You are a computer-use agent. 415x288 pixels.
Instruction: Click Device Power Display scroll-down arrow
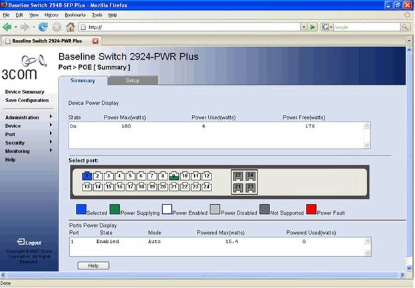(366, 145)
